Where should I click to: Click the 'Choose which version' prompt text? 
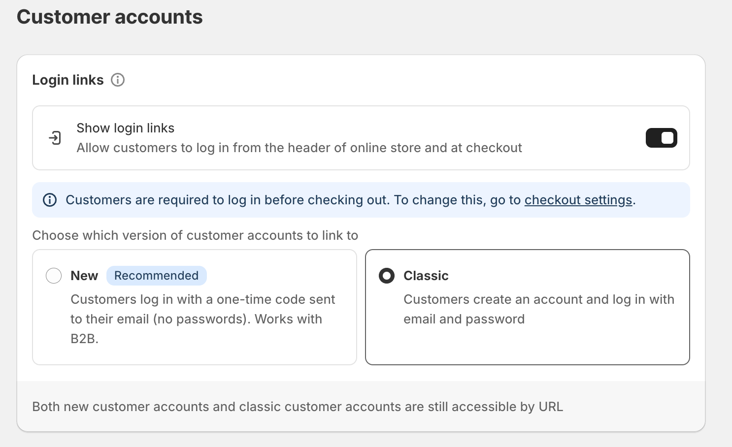(x=196, y=235)
